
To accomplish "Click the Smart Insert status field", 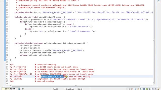I will click(70, 89).
